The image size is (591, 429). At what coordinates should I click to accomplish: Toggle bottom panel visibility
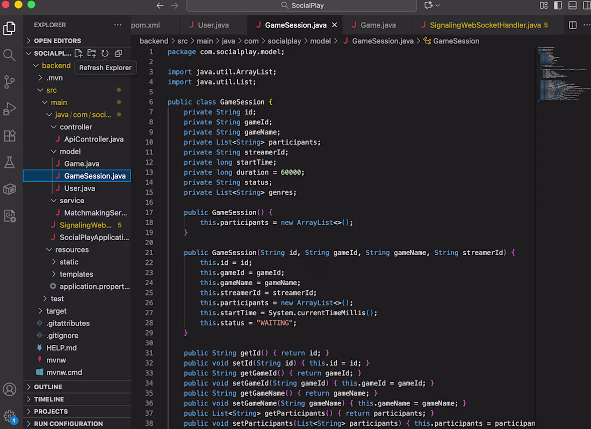click(x=572, y=5)
